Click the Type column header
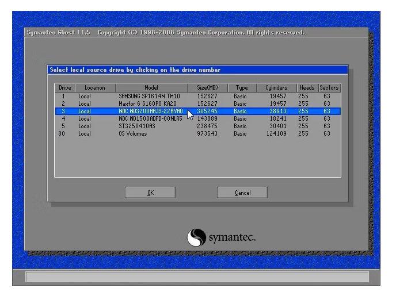 [241, 87]
